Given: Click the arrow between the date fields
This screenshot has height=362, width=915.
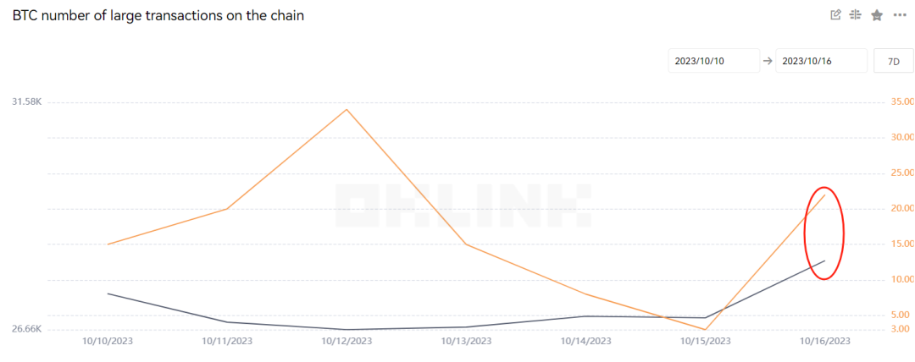Looking at the screenshot, I should point(767,62).
